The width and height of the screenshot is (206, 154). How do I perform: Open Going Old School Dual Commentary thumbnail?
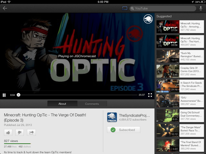coord(168,116)
